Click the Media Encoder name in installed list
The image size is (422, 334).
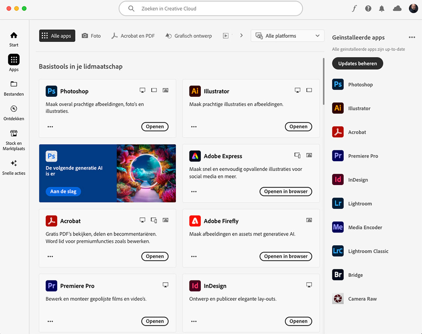click(x=365, y=227)
